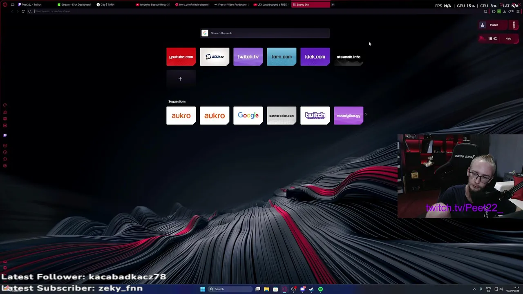Click the microphone icon in system tray

[481, 289]
